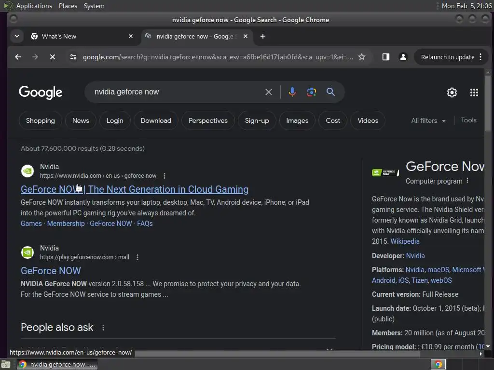Image resolution: width=494 pixels, height=370 pixels.
Task: Filter results by Videos
Action: tap(368, 120)
